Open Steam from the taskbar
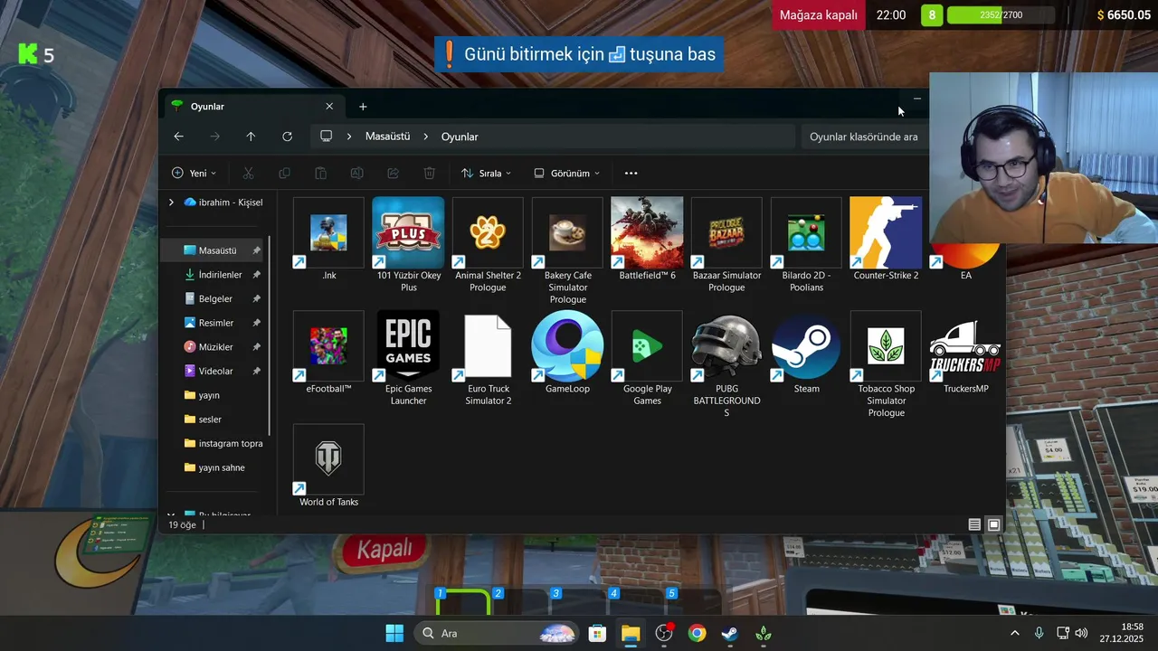 (x=729, y=633)
